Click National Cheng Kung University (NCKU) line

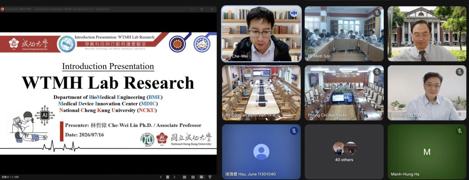[x=108, y=110]
